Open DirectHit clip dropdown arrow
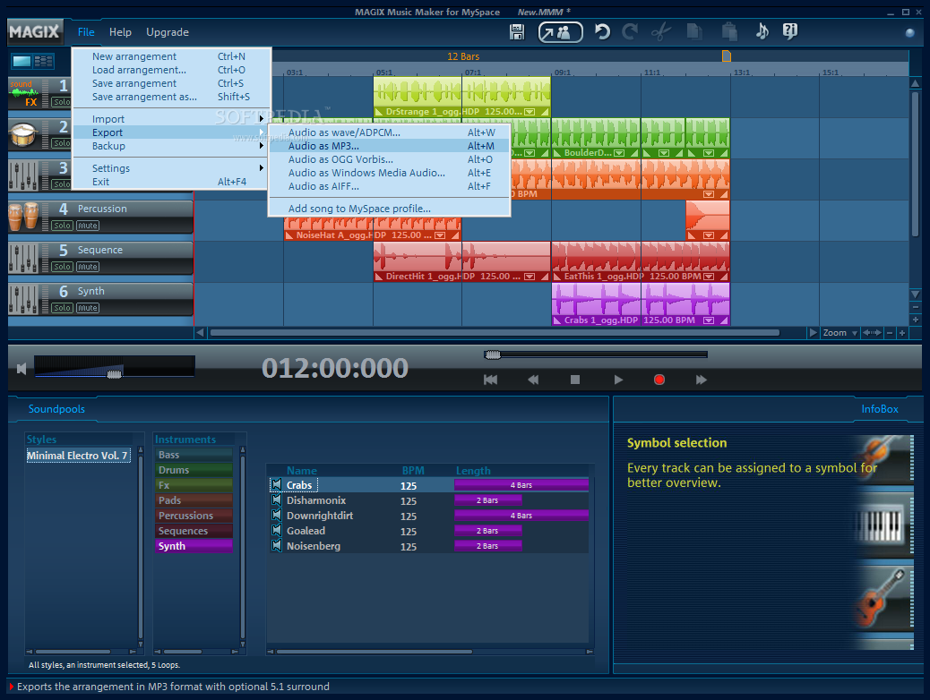Viewport: 930px width, 700px height. [530, 277]
